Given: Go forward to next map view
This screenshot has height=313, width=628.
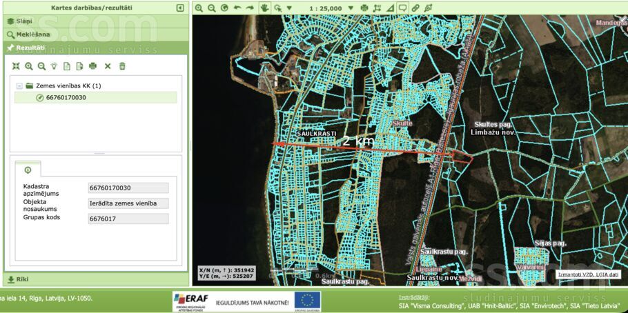Looking at the screenshot, I should coord(250,8).
